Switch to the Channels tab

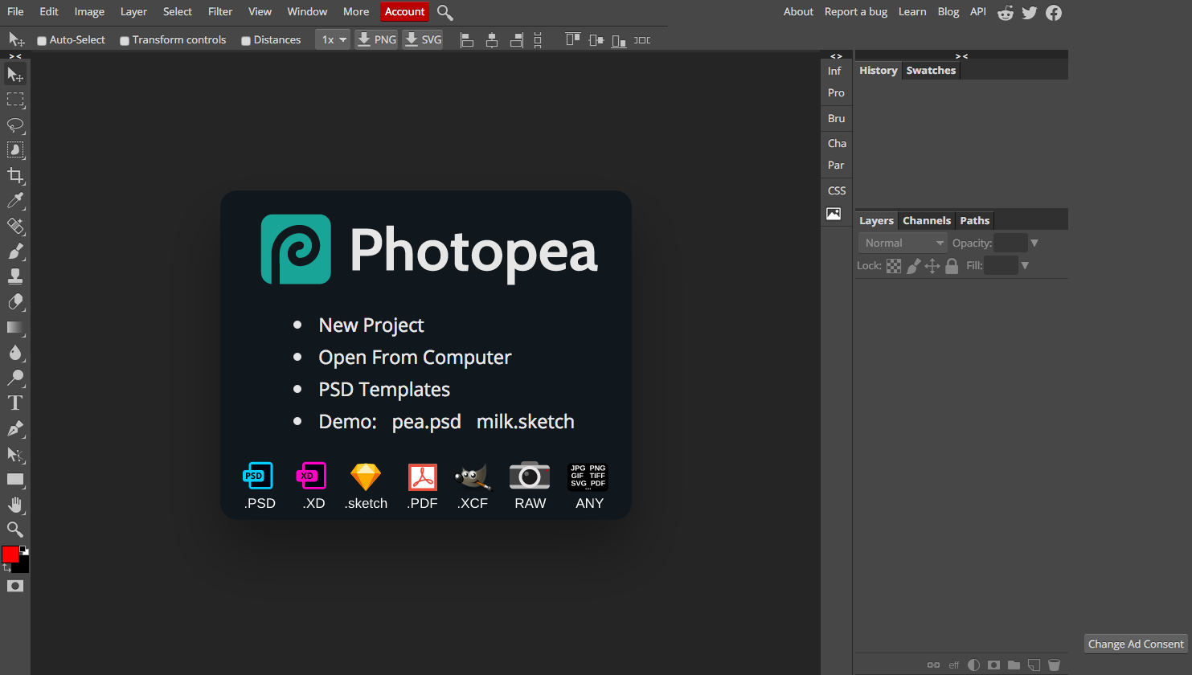coord(927,221)
